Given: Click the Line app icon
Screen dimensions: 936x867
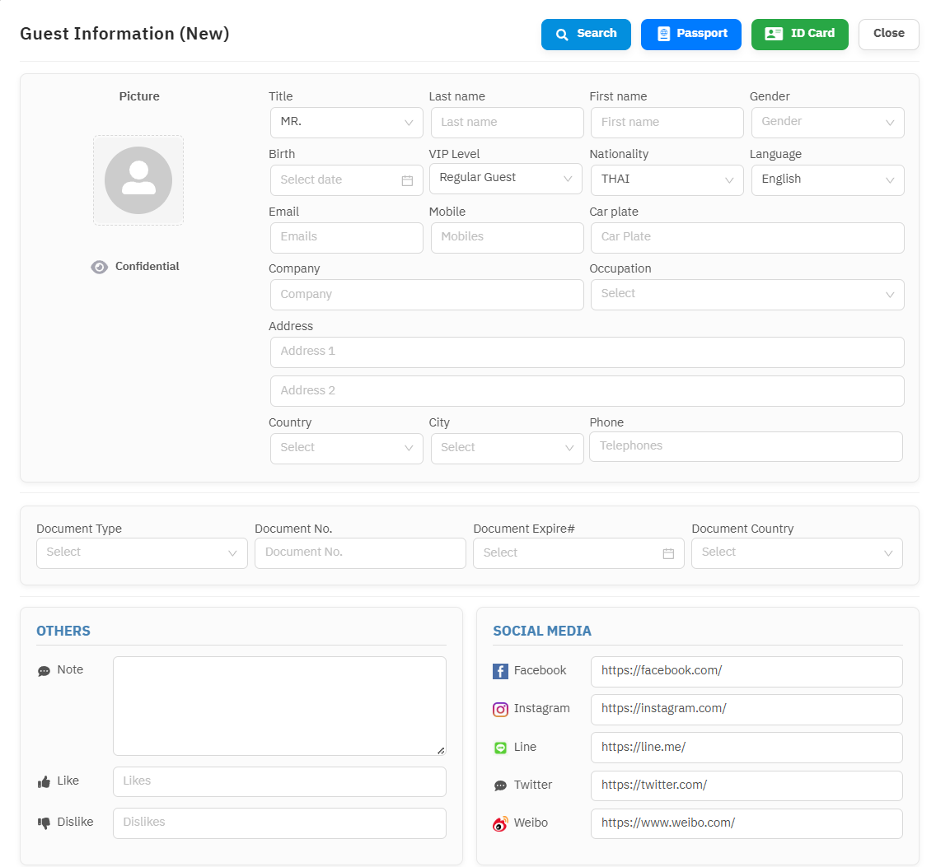Looking at the screenshot, I should (500, 748).
